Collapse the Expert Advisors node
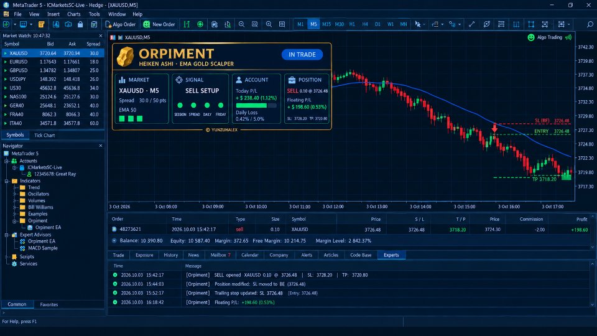The image size is (597, 336). coord(6,235)
